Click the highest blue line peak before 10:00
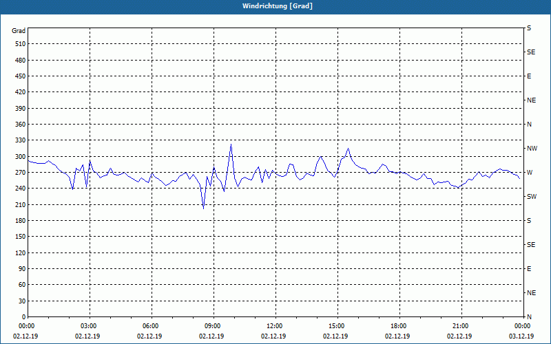This screenshot has height=344, width=551. [231, 144]
